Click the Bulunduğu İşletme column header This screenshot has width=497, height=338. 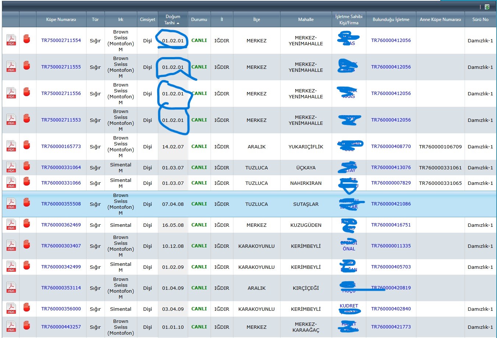pos(391,20)
